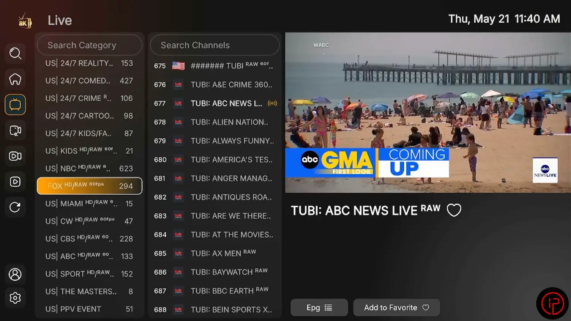Viewport: 571px width, 321px height.
Task: Play TUBI: ANTIQUES ROA.. channel
Action: (x=215, y=197)
